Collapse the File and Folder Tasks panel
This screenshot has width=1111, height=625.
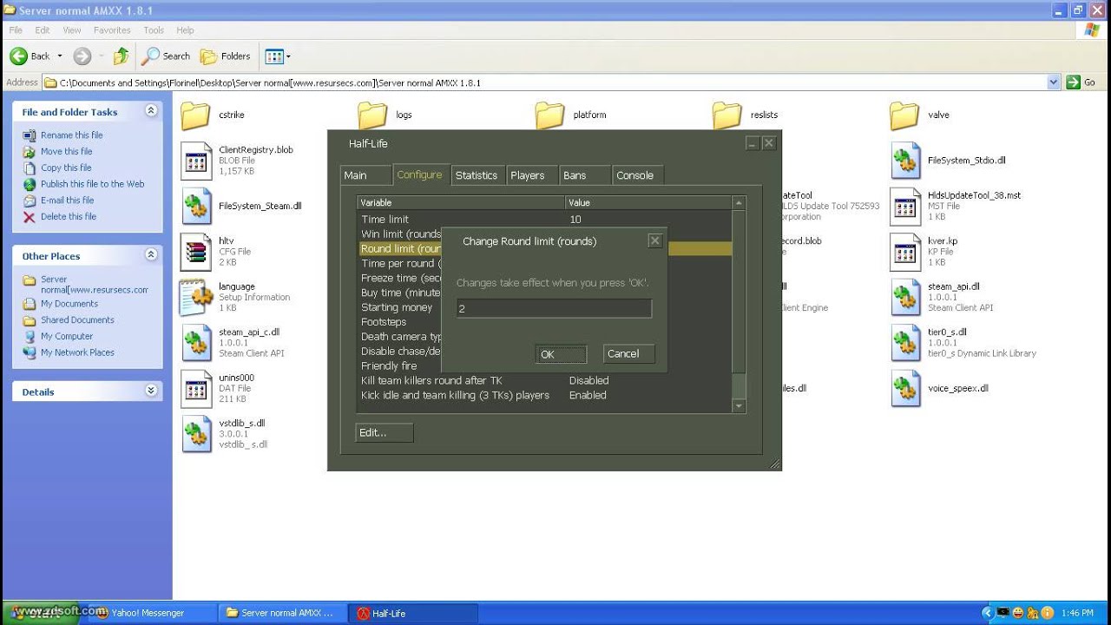point(151,111)
